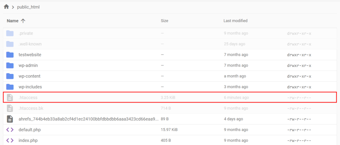
Task: Select the .htaccess file icon
Action: coord(10,97)
